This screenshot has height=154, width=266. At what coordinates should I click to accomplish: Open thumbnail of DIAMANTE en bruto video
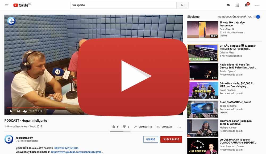pyautogui.click(x=203, y=109)
